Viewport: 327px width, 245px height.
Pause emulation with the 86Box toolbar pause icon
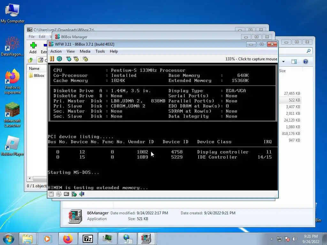52,59
